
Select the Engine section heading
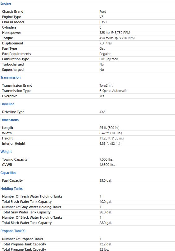pos(6,3)
